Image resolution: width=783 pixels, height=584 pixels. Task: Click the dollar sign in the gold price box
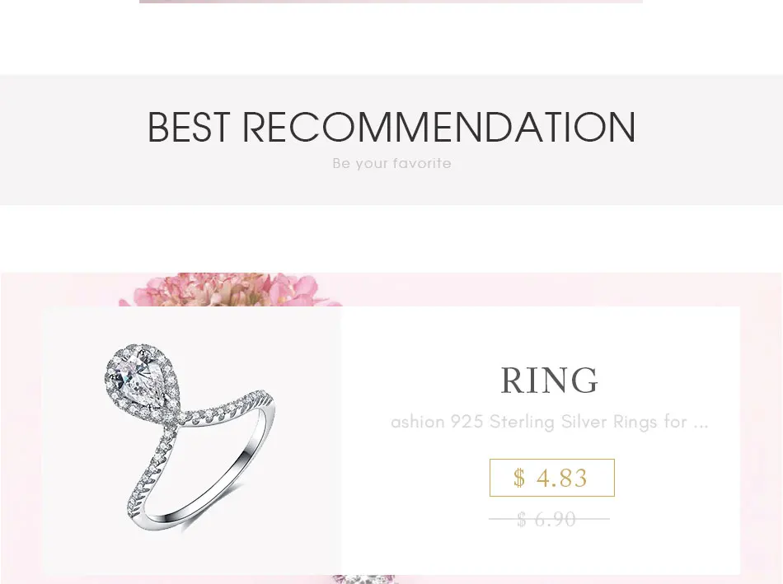coord(519,478)
